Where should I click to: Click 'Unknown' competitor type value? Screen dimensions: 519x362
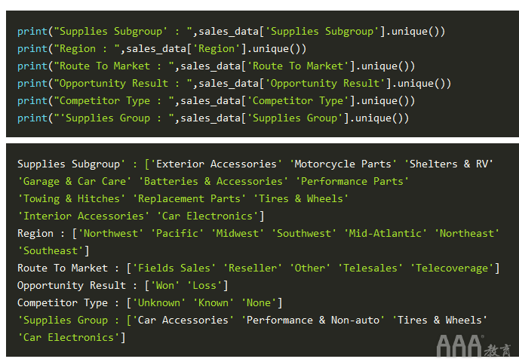[x=159, y=302]
